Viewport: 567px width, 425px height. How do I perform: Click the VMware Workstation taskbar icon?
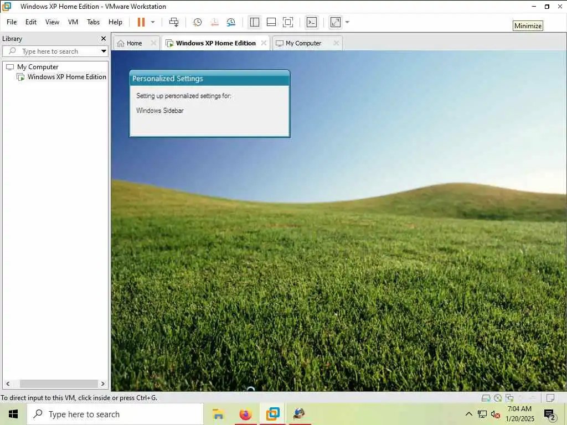coord(272,414)
